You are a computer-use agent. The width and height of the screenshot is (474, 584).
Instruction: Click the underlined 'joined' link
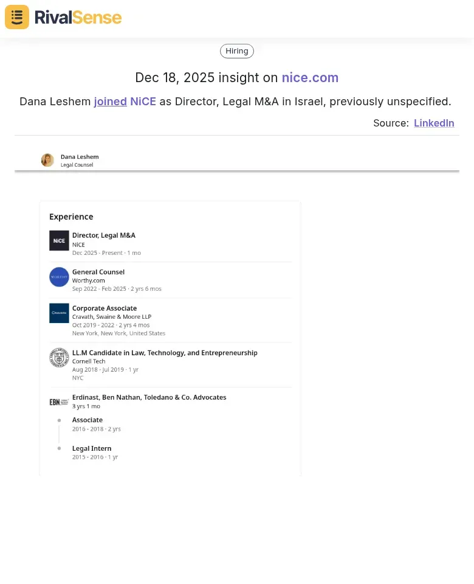click(110, 102)
